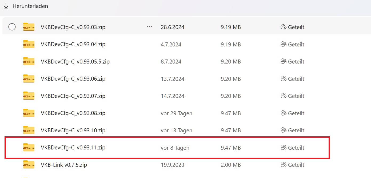Click the 9.47 MB size of v0.93.10.zip
Image resolution: width=371 pixels, height=178 pixels.
[x=231, y=130]
